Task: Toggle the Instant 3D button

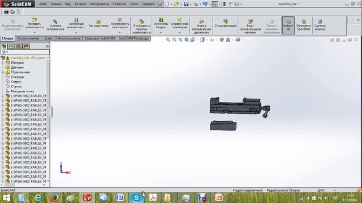Action: click(x=288, y=25)
